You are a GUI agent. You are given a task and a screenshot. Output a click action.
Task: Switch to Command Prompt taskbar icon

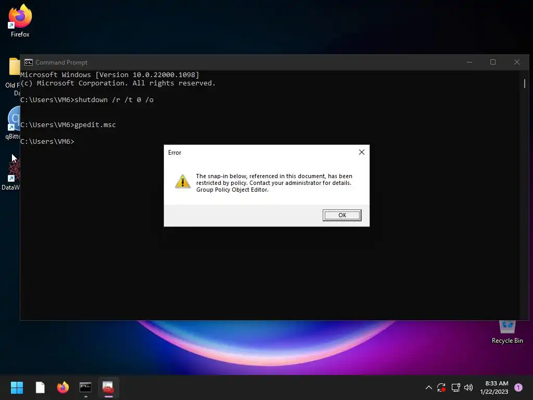(x=85, y=387)
